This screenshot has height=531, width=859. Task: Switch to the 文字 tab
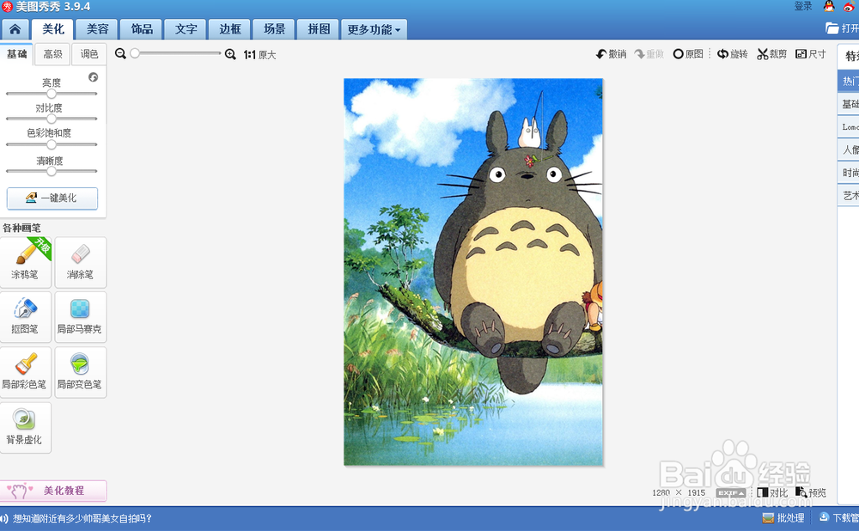coord(186,29)
